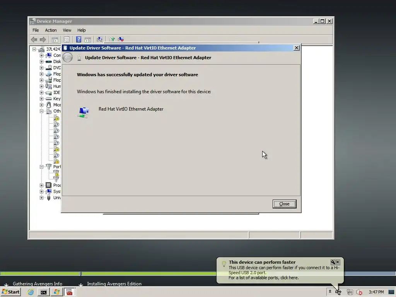396x297 pixels.
Task: Expand the IDE controllers node
Action: click(x=41, y=92)
